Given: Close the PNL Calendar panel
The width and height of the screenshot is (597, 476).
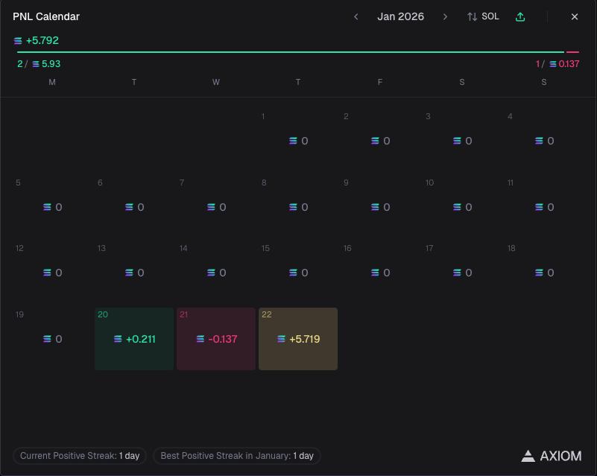Looking at the screenshot, I should [x=575, y=16].
